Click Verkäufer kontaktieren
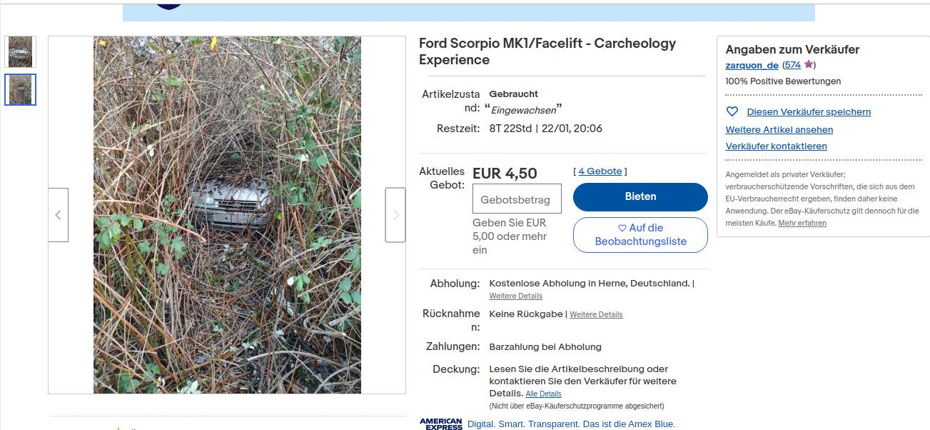The height and width of the screenshot is (430, 930). (776, 146)
